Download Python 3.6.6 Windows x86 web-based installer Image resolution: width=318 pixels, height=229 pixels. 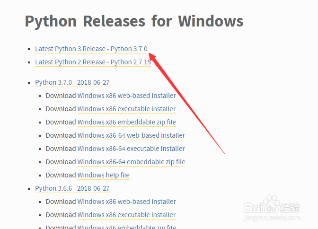click(126, 202)
